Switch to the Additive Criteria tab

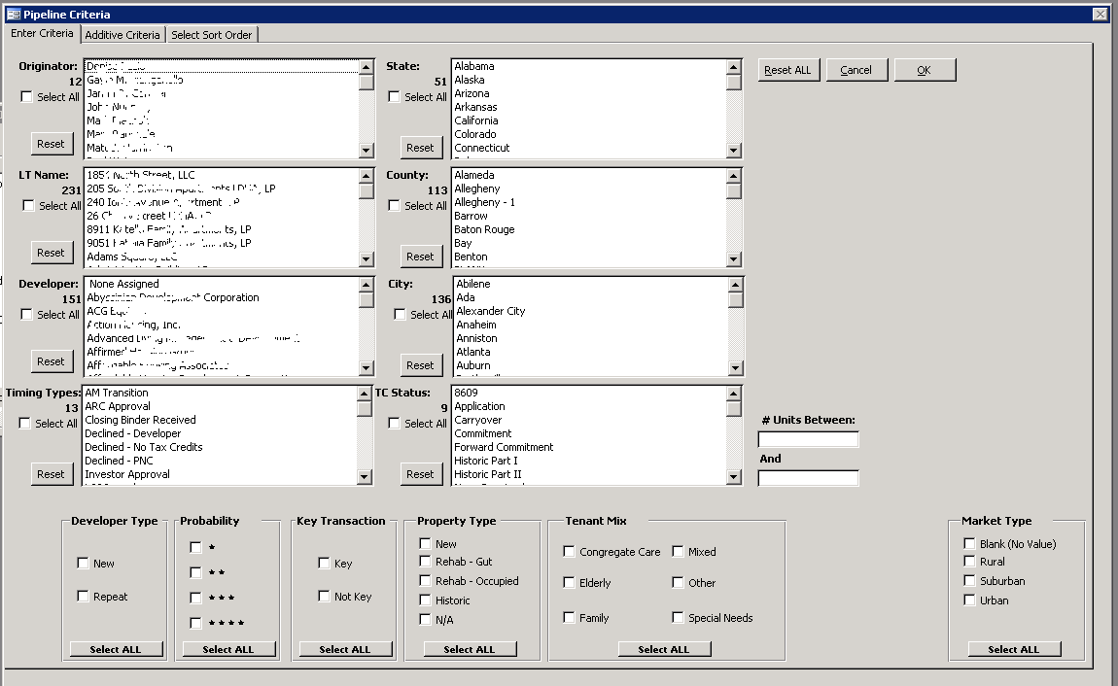pyautogui.click(x=122, y=35)
